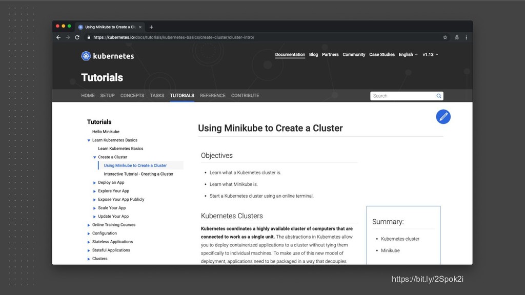Expand the Clusters arrow
525x295 pixels.
click(89, 259)
